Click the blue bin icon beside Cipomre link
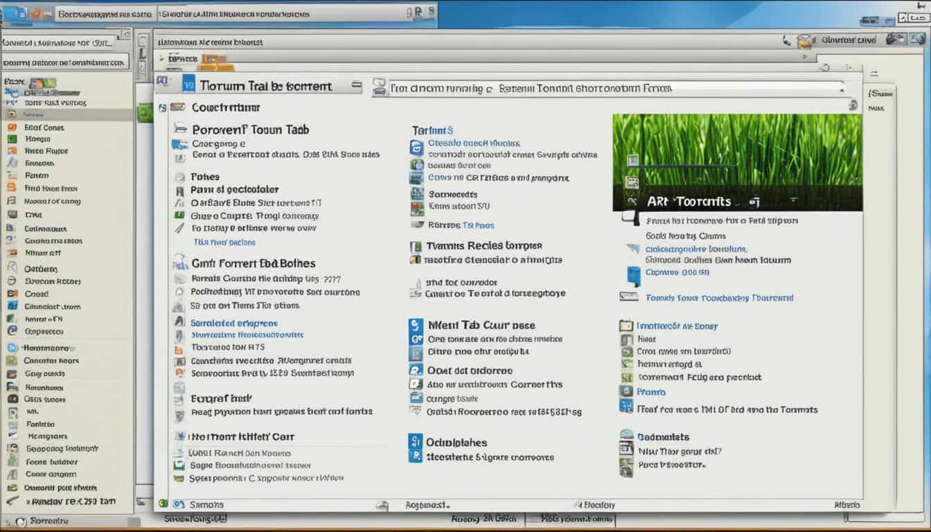The height and width of the screenshot is (532, 931). tap(633, 275)
